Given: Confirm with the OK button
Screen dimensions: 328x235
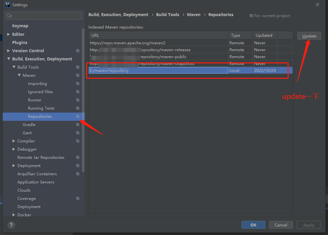Looking at the screenshot, I should point(253,225).
